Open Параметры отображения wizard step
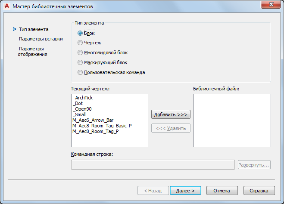The image size is (284, 204). click(32, 52)
